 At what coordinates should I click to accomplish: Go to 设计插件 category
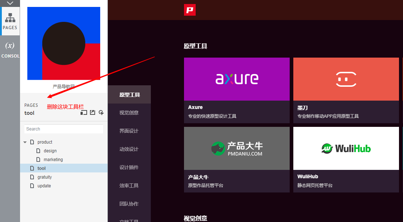point(129,167)
